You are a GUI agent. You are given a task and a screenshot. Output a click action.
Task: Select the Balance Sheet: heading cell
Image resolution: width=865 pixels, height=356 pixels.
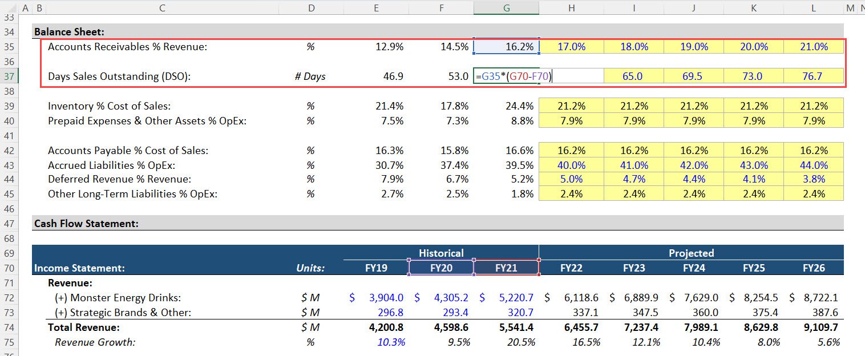69,32
